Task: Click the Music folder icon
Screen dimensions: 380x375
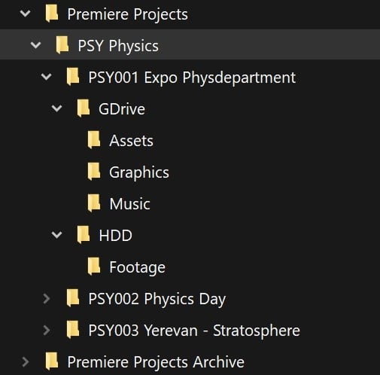Action: (x=94, y=203)
